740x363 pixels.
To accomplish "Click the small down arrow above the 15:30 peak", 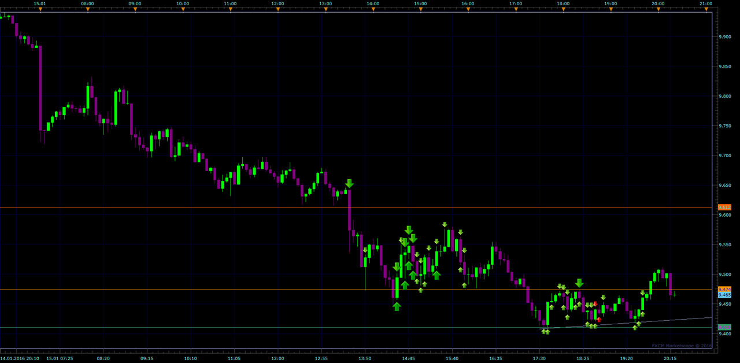I will [x=445, y=224].
